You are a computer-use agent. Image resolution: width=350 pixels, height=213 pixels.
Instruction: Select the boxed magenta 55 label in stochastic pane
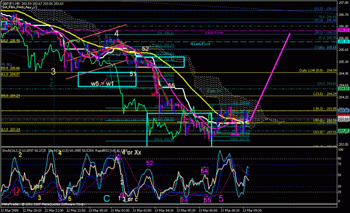point(207,200)
